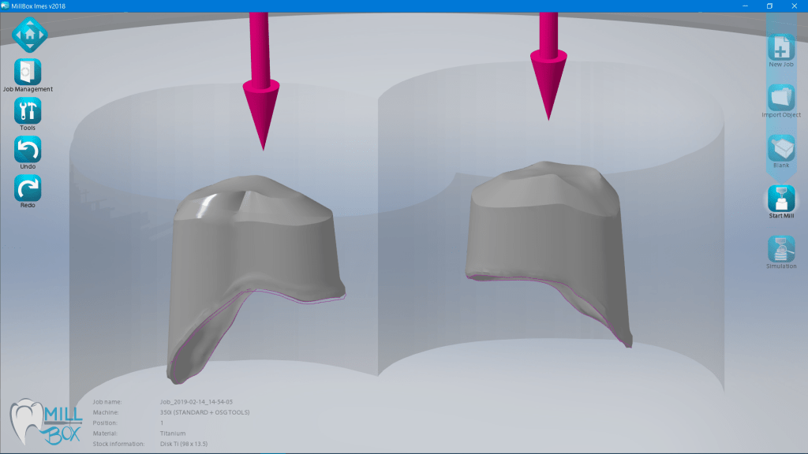
Task: Click stock information Disk Ti (98 x 13.5)
Action: coord(183,444)
